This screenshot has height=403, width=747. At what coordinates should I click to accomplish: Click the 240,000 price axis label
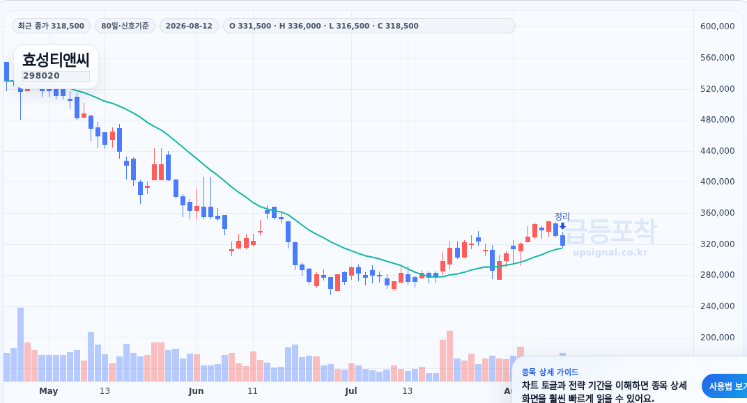717,306
